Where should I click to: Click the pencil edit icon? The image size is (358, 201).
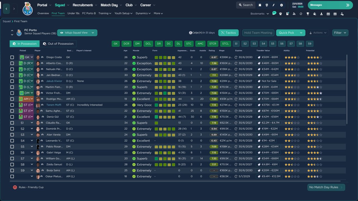(274, 5)
